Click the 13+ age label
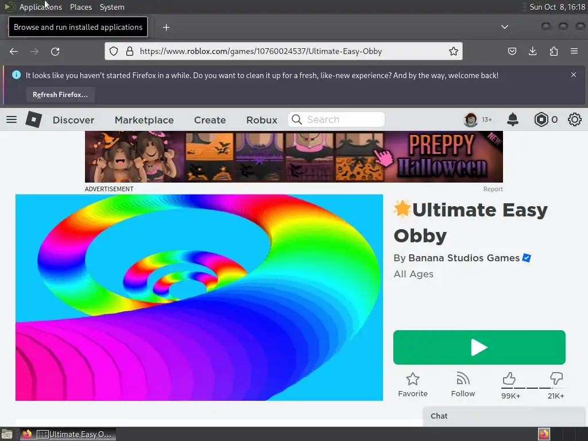Image resolution: width=588 pixels, height=441 pixels. (487, 119)
